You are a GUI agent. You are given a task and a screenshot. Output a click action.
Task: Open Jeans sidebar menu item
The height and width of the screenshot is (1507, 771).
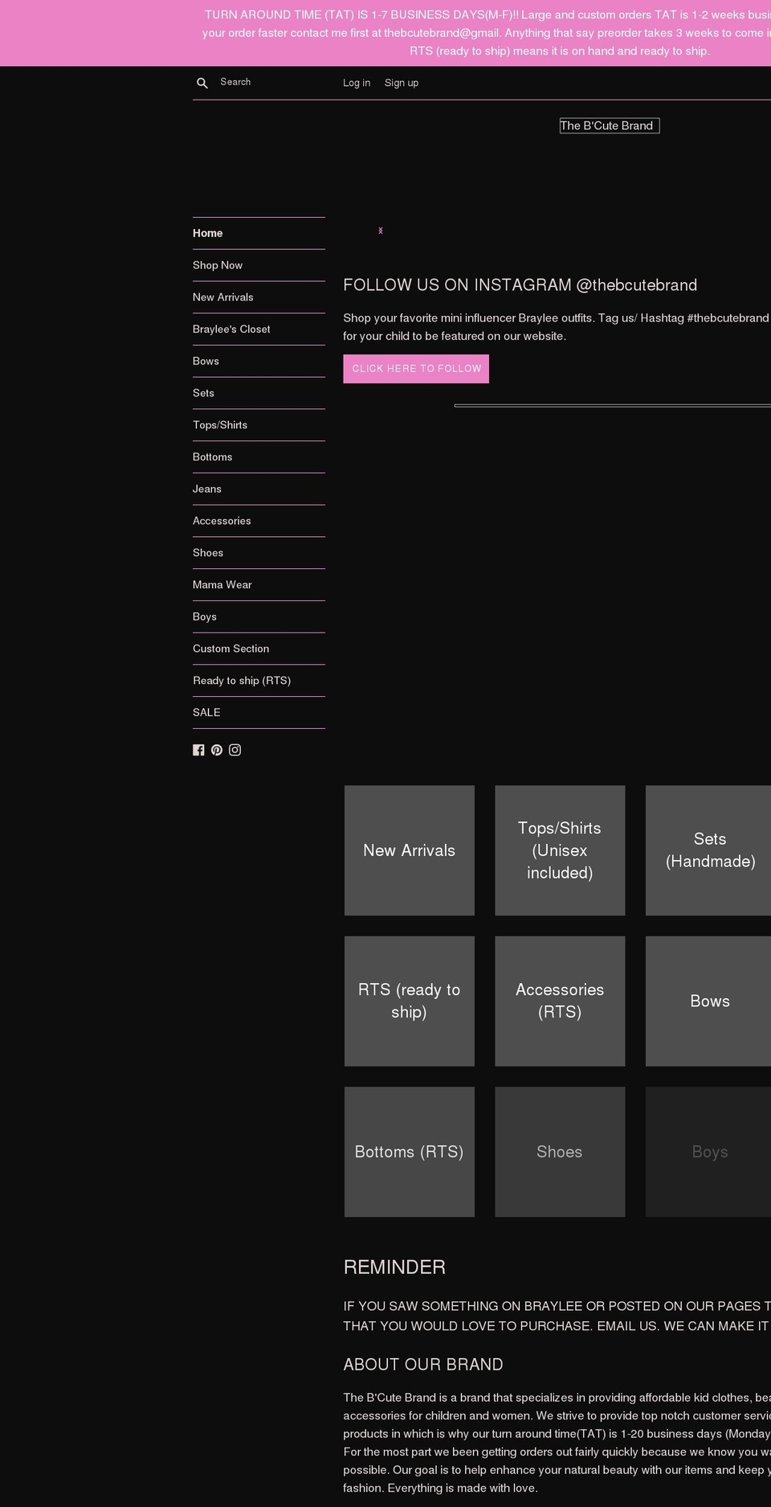point(259,489)
